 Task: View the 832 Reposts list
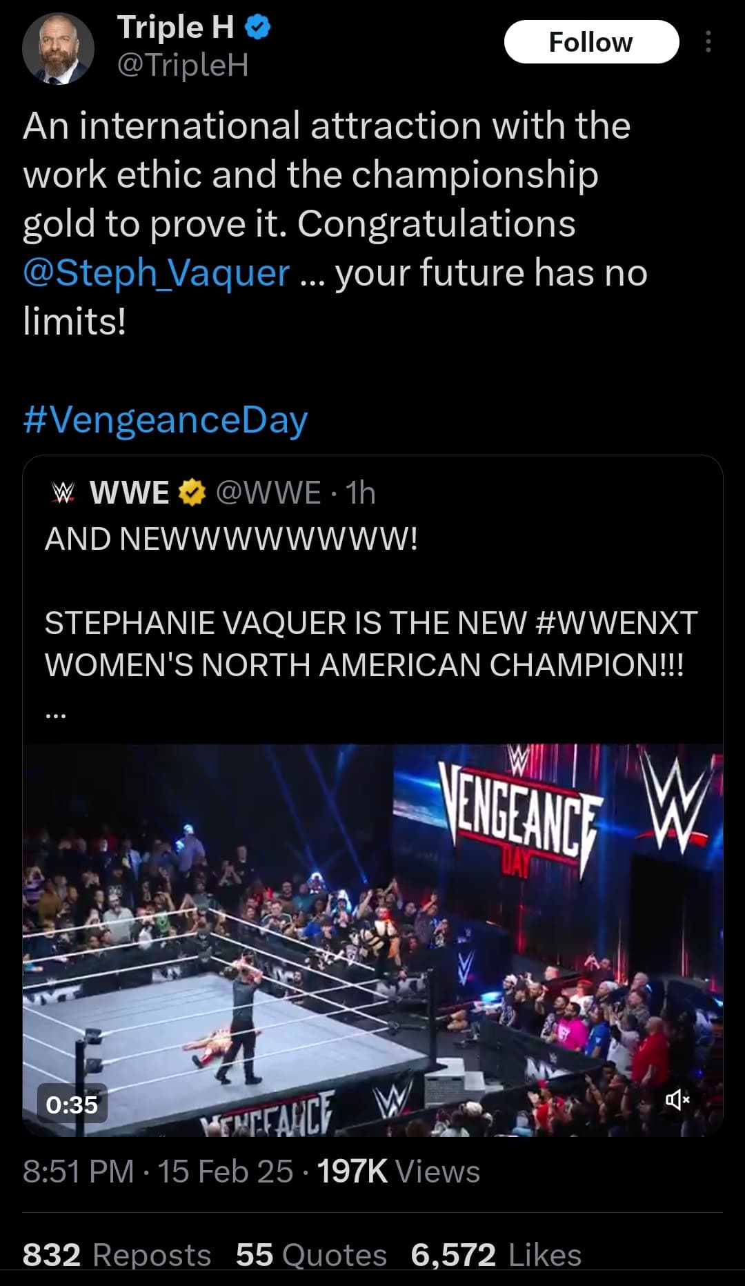pyautogui.click(x=117, y=1255)
